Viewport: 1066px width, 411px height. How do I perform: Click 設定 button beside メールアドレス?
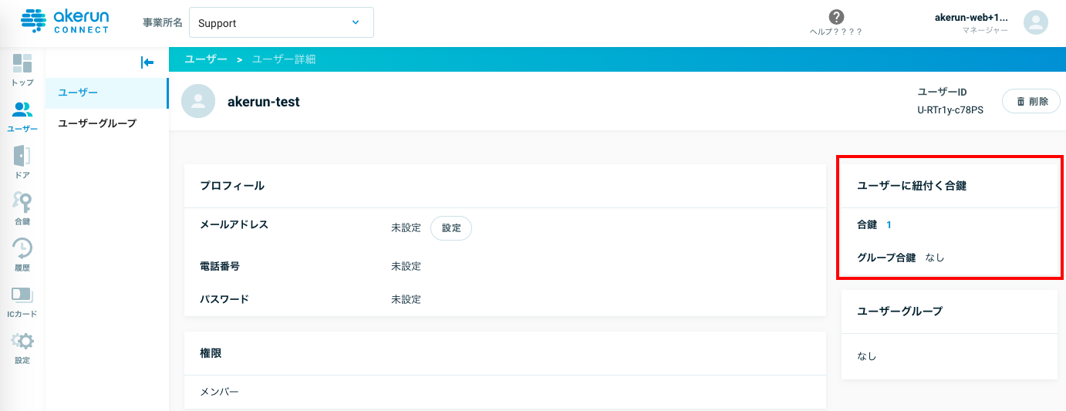(x=451, y=228)
